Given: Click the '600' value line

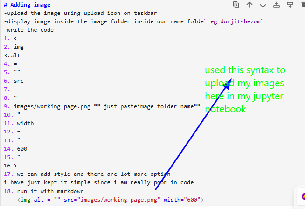Looking at the screenshot, I should (22, 148).
